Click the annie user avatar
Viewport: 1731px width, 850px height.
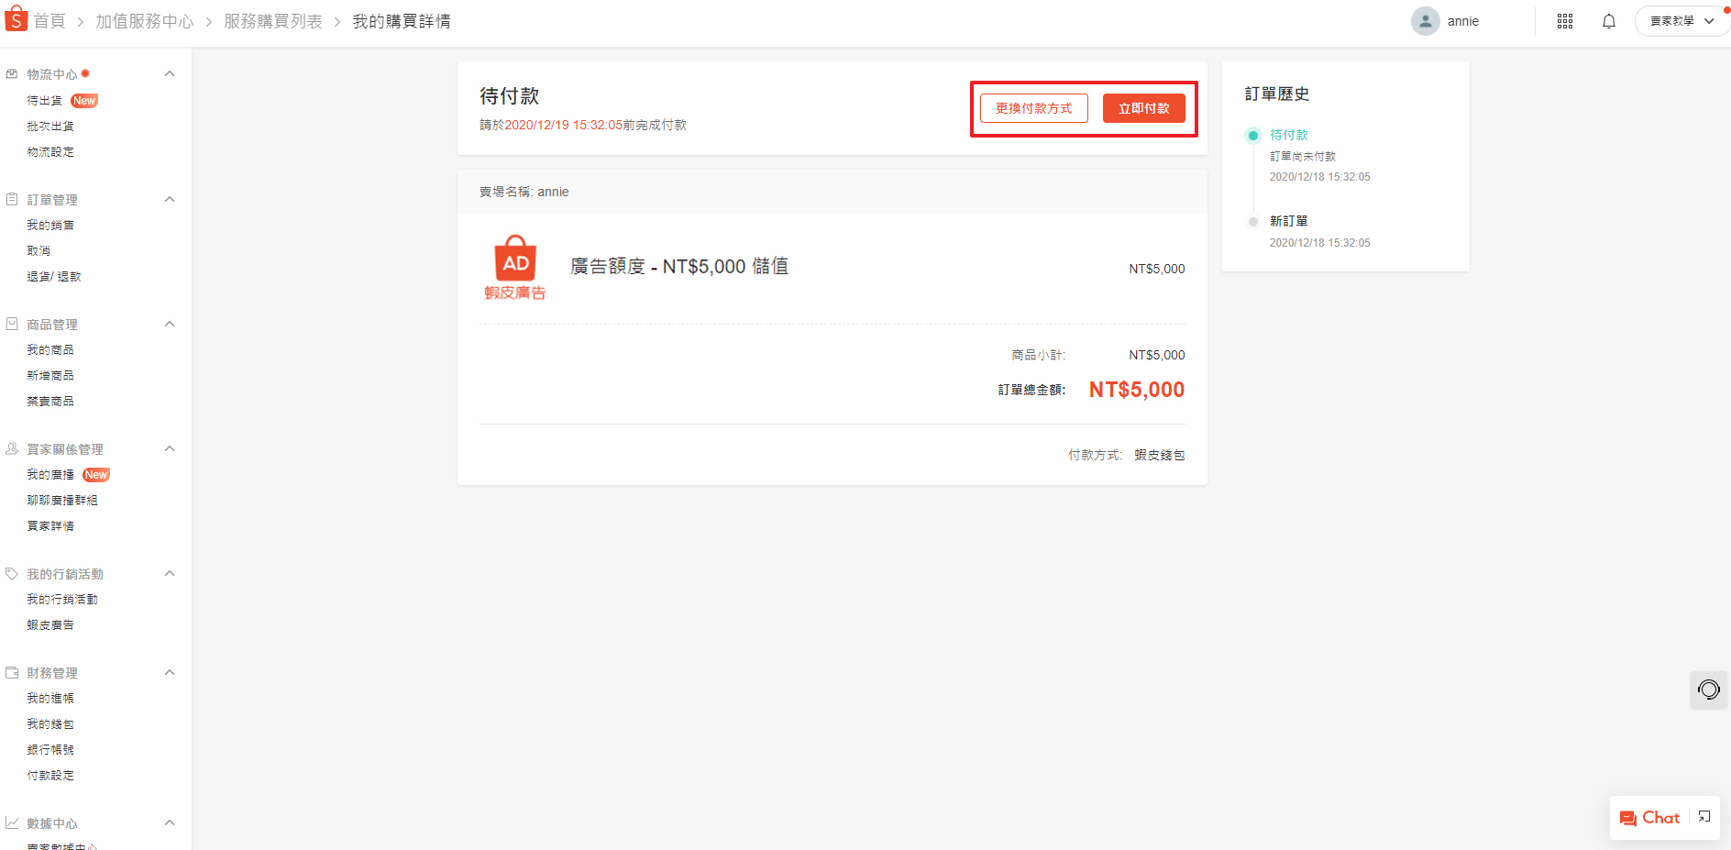pos(1425,21)
